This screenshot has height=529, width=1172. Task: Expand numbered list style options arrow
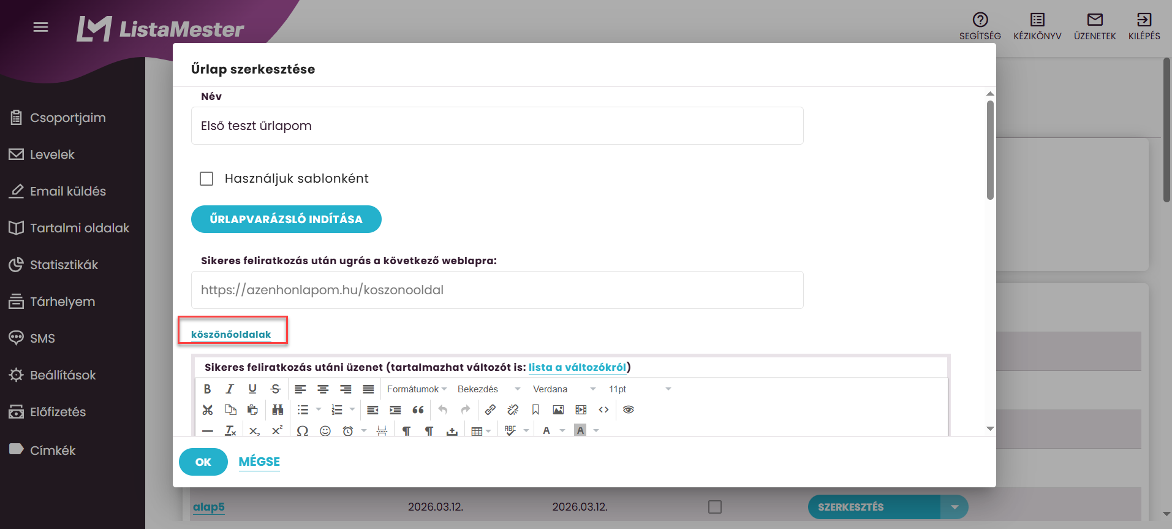coord(352,410)
